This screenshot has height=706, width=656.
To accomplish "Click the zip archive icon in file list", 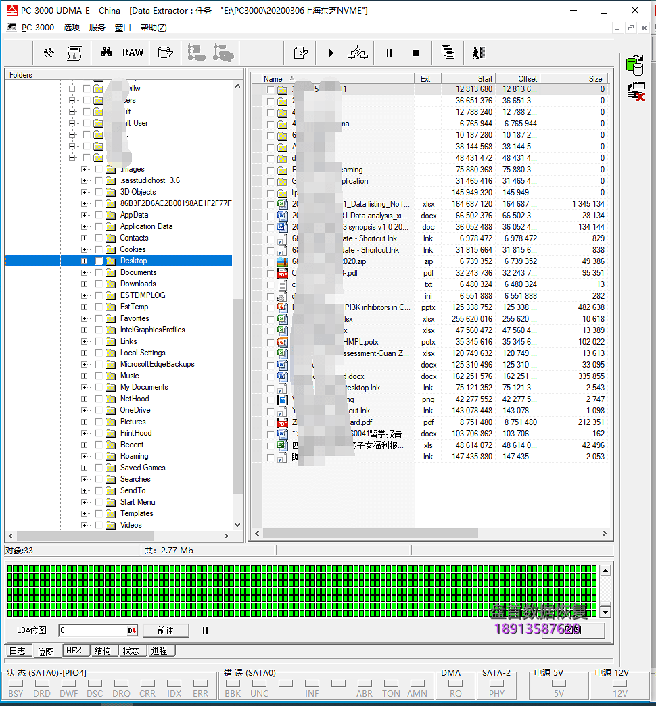I will (x=283, y=261).
